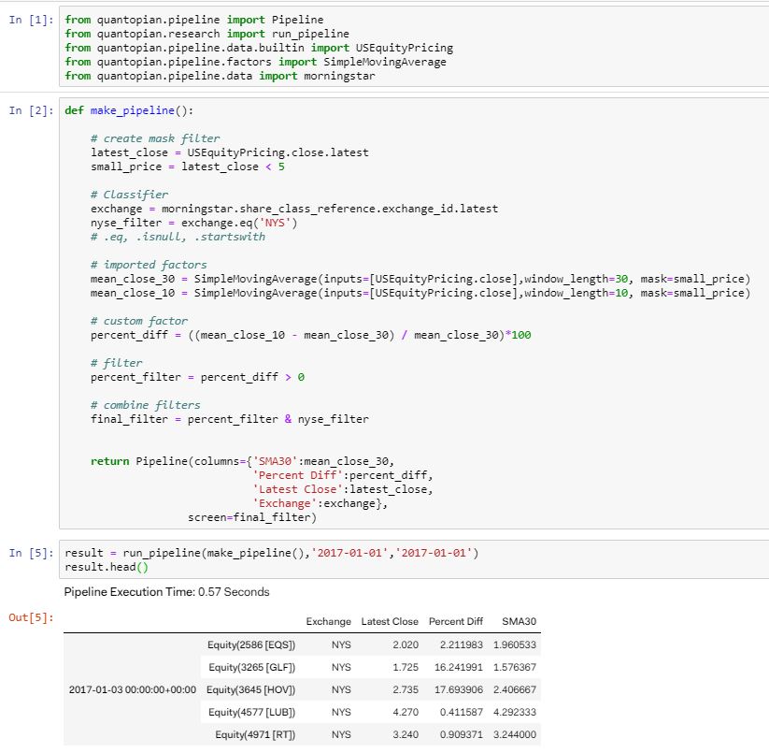Click the mean_close_10 assignment line

420,293
